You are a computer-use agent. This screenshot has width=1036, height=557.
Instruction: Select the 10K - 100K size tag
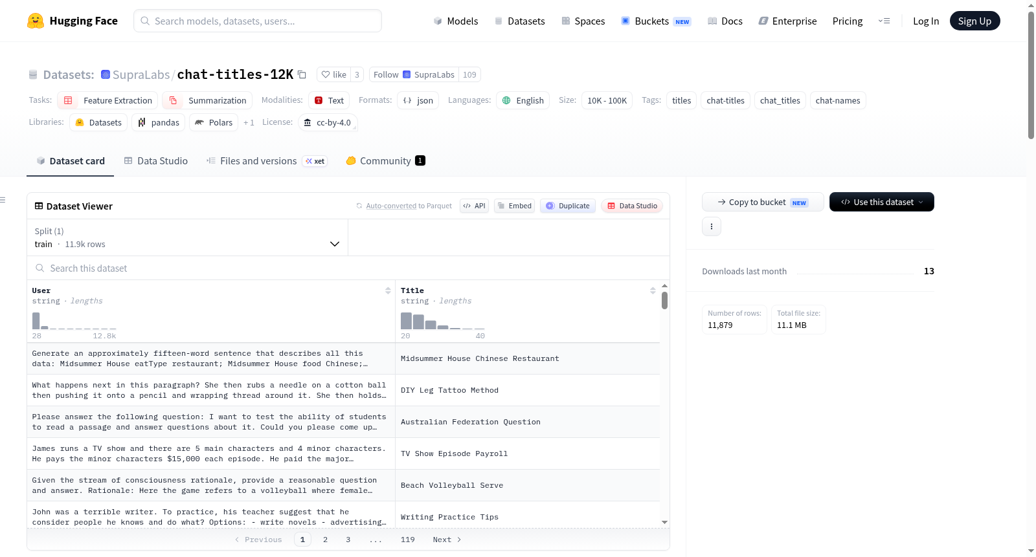point(607,100)
